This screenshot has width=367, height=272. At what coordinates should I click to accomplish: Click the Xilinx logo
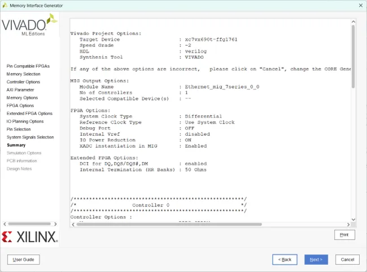pos(29,237)
